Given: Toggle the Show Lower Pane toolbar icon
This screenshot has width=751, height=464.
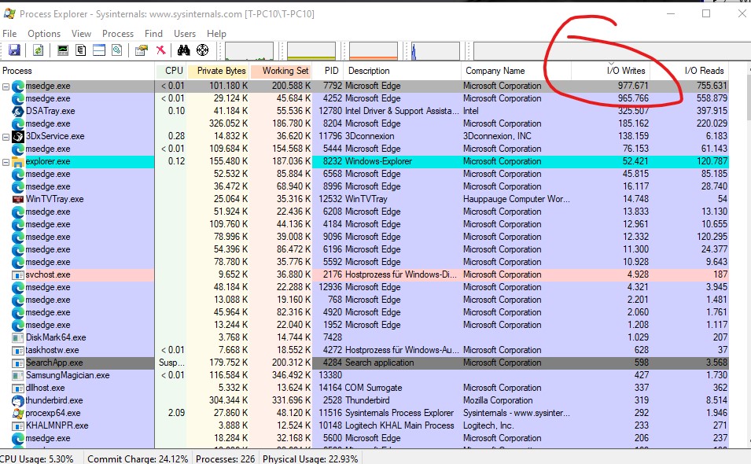Looking at the screenshot, I should [99, 50].
